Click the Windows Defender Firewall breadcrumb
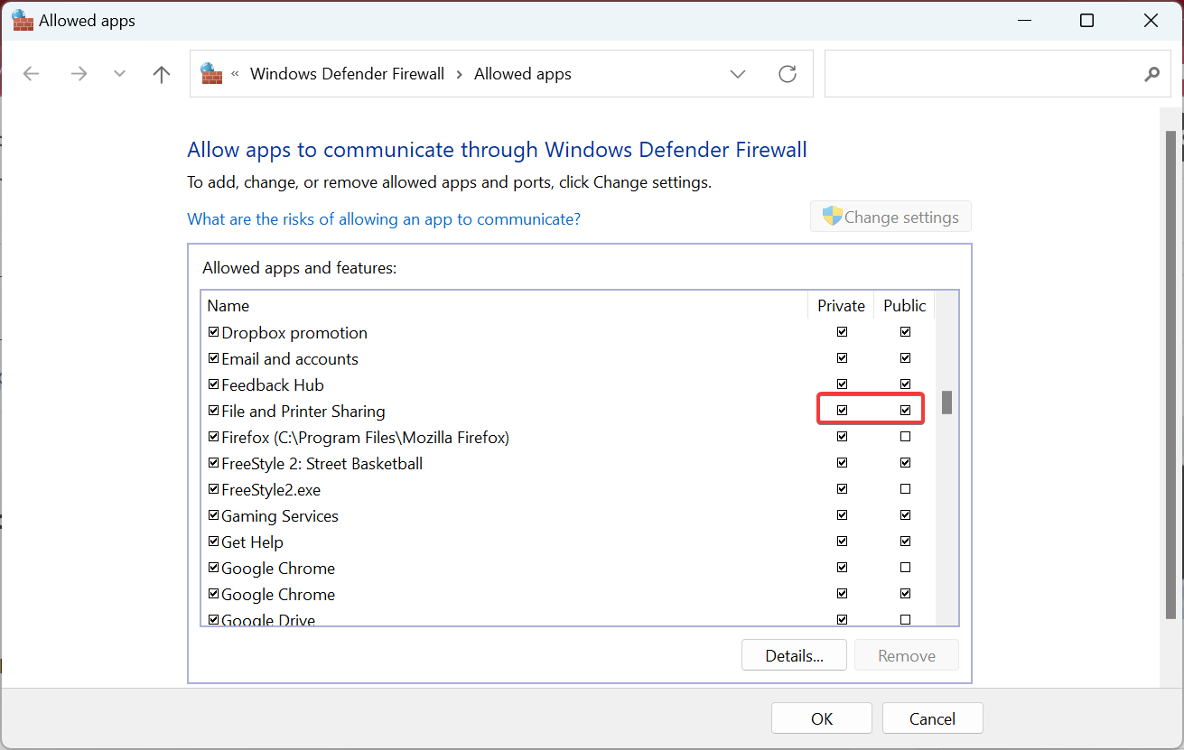1184x750 pixels. [347, 74]
